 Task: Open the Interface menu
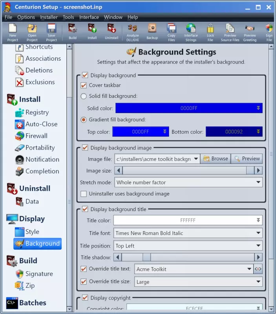pyautogui.click(x=89, y=17)
